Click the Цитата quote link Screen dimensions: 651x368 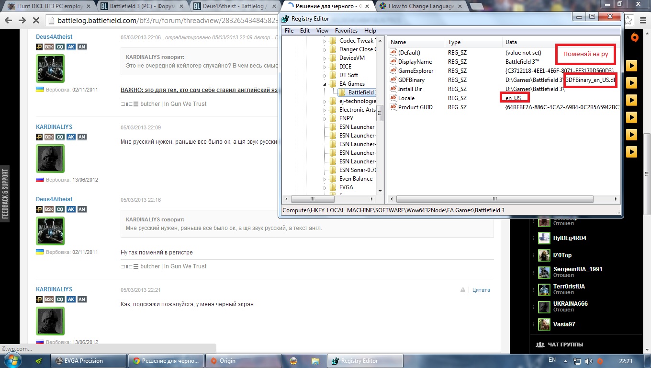point(481,290)
